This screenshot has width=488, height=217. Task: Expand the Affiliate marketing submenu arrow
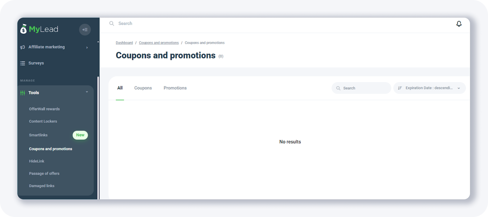(87, 47)
